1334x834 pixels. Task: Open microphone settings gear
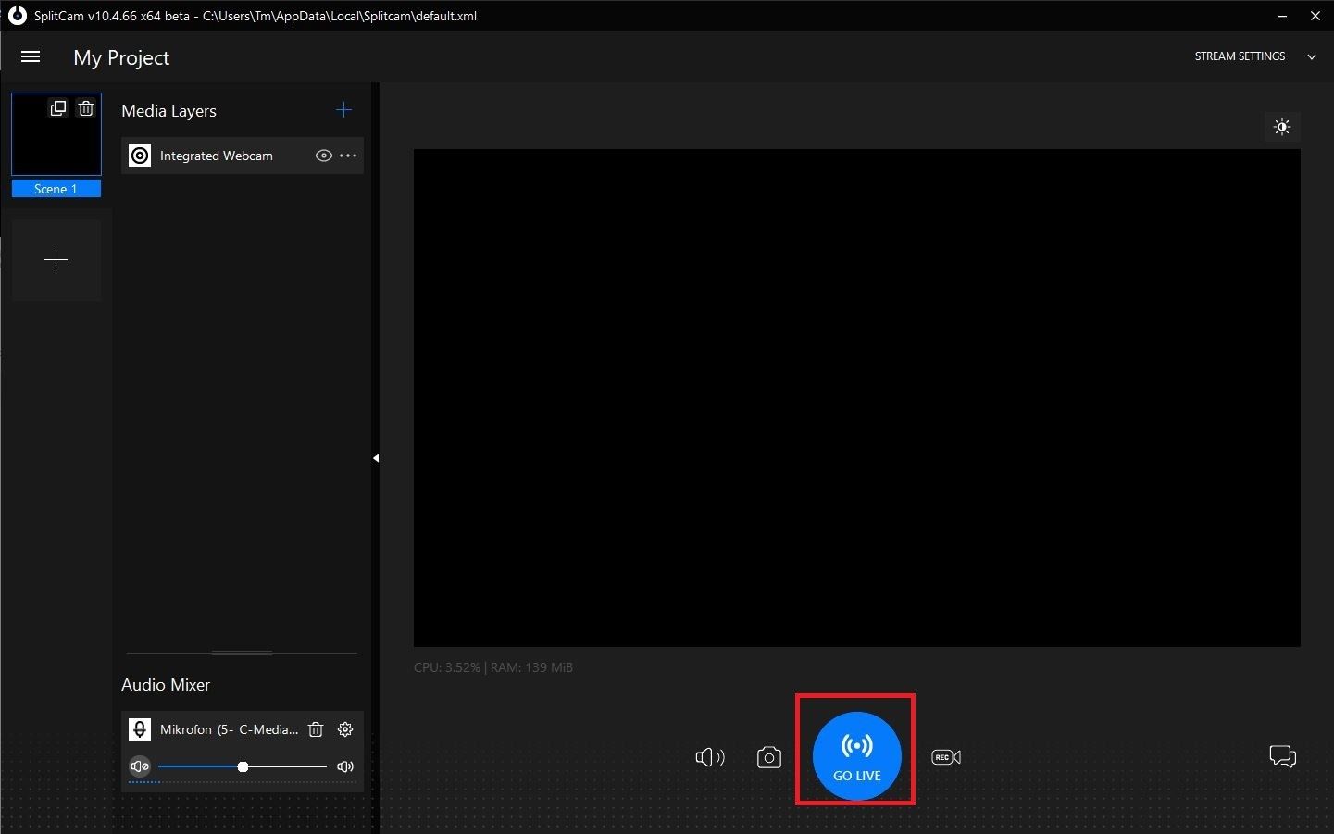(345, 729)
